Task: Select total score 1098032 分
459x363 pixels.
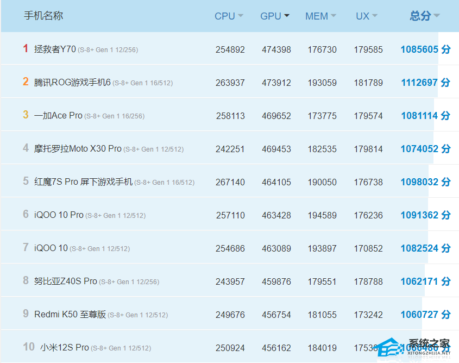Action: coord(425,182)
